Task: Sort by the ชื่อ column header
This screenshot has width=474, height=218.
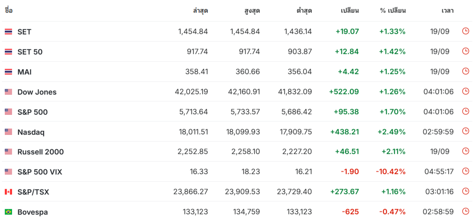Action: click(x=8, y=10)
